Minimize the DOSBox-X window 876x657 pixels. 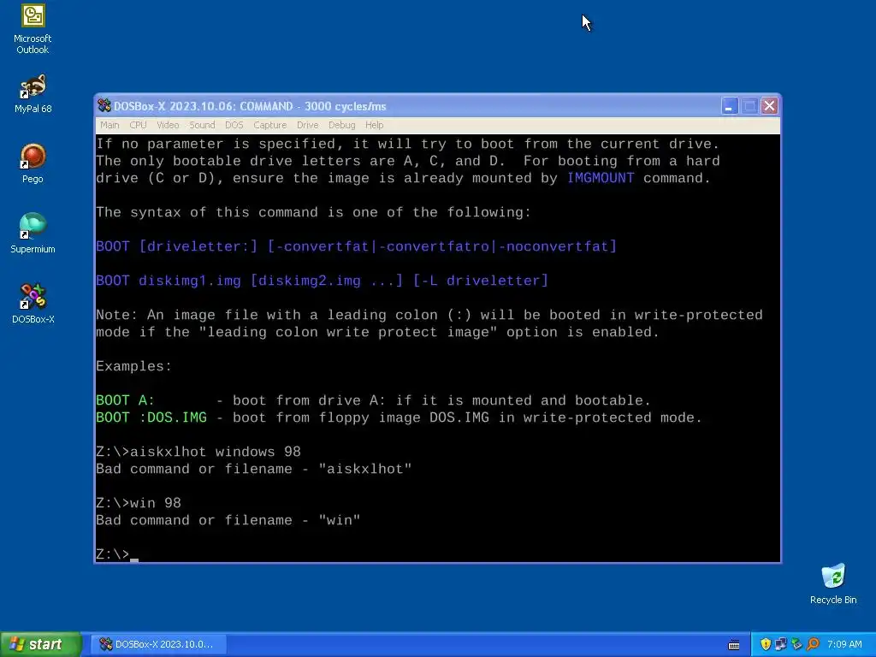729,106
